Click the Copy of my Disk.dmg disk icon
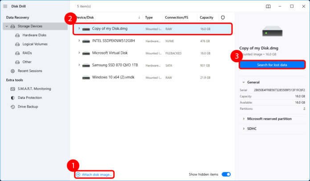 pyautogui.click(x=86, y=29)
